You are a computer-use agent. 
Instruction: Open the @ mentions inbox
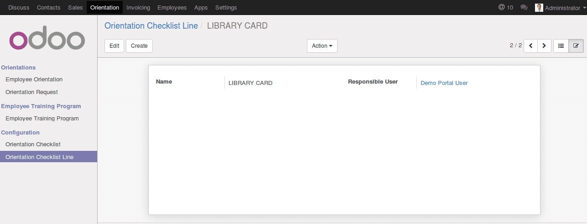506,7
